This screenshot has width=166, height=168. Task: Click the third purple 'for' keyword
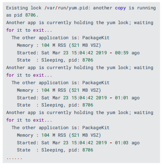(10, 120)
